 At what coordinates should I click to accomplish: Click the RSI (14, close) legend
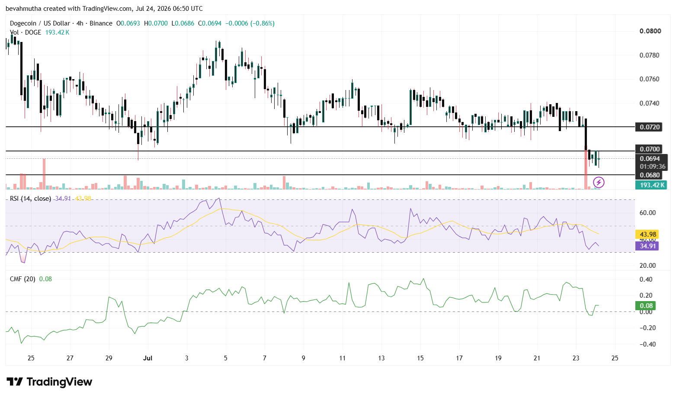pyautogui.click(x=31, y=199)
